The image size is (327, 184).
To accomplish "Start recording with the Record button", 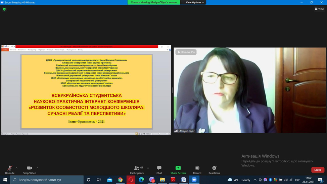I will [197, 170].
